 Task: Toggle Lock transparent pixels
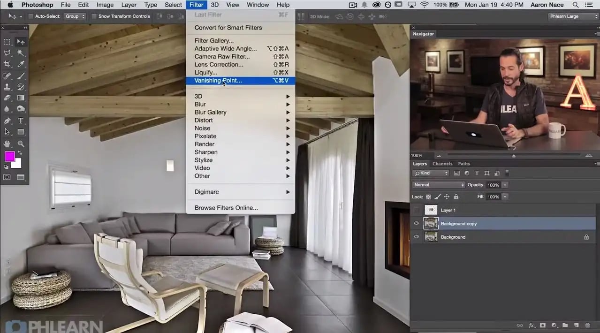(428, 197)
